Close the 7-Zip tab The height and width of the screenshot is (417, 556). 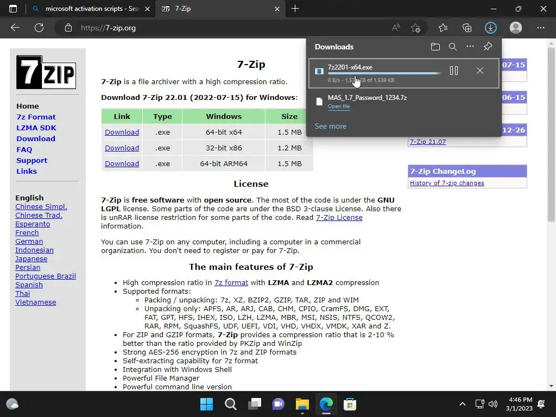[277, 9]
